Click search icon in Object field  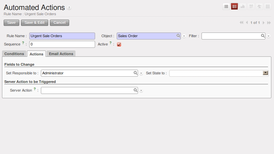tap(178, 36)
